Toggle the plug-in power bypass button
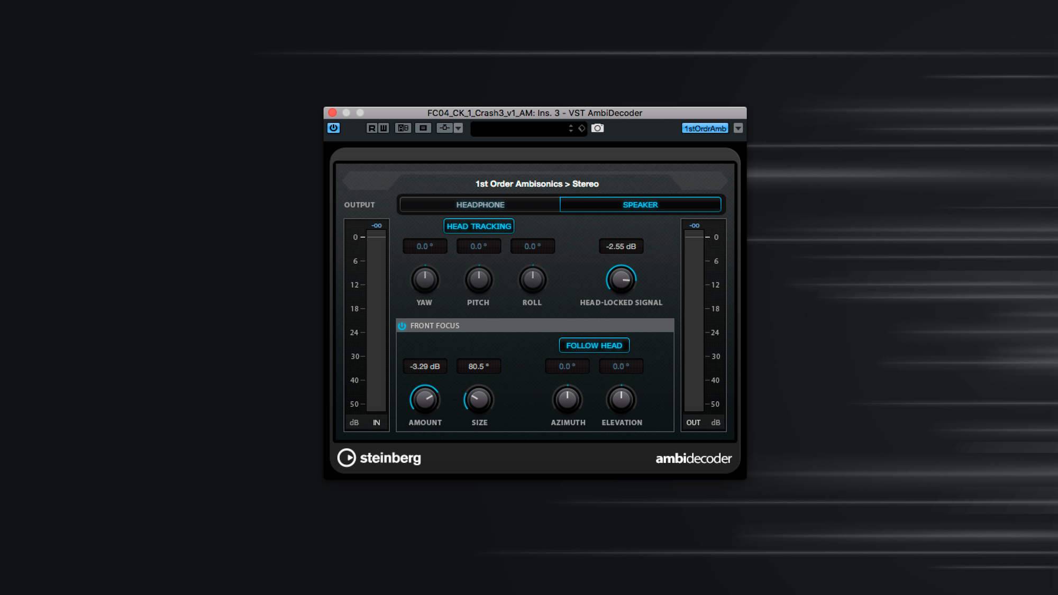The height and width of the screenshot is (595, 1058). pos(333,128)
